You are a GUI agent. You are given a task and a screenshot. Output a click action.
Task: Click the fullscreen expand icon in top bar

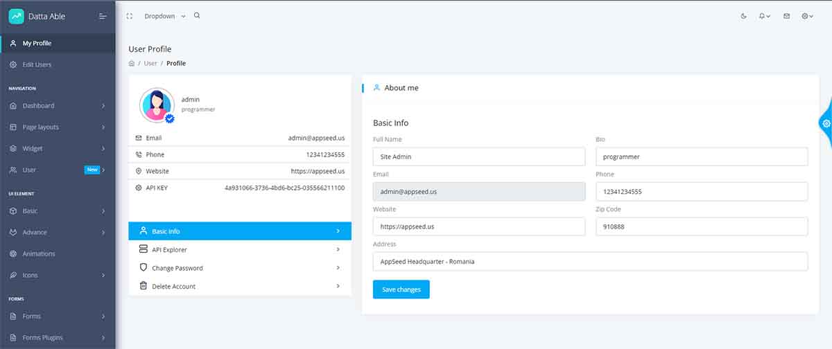[x=130, y=16]
